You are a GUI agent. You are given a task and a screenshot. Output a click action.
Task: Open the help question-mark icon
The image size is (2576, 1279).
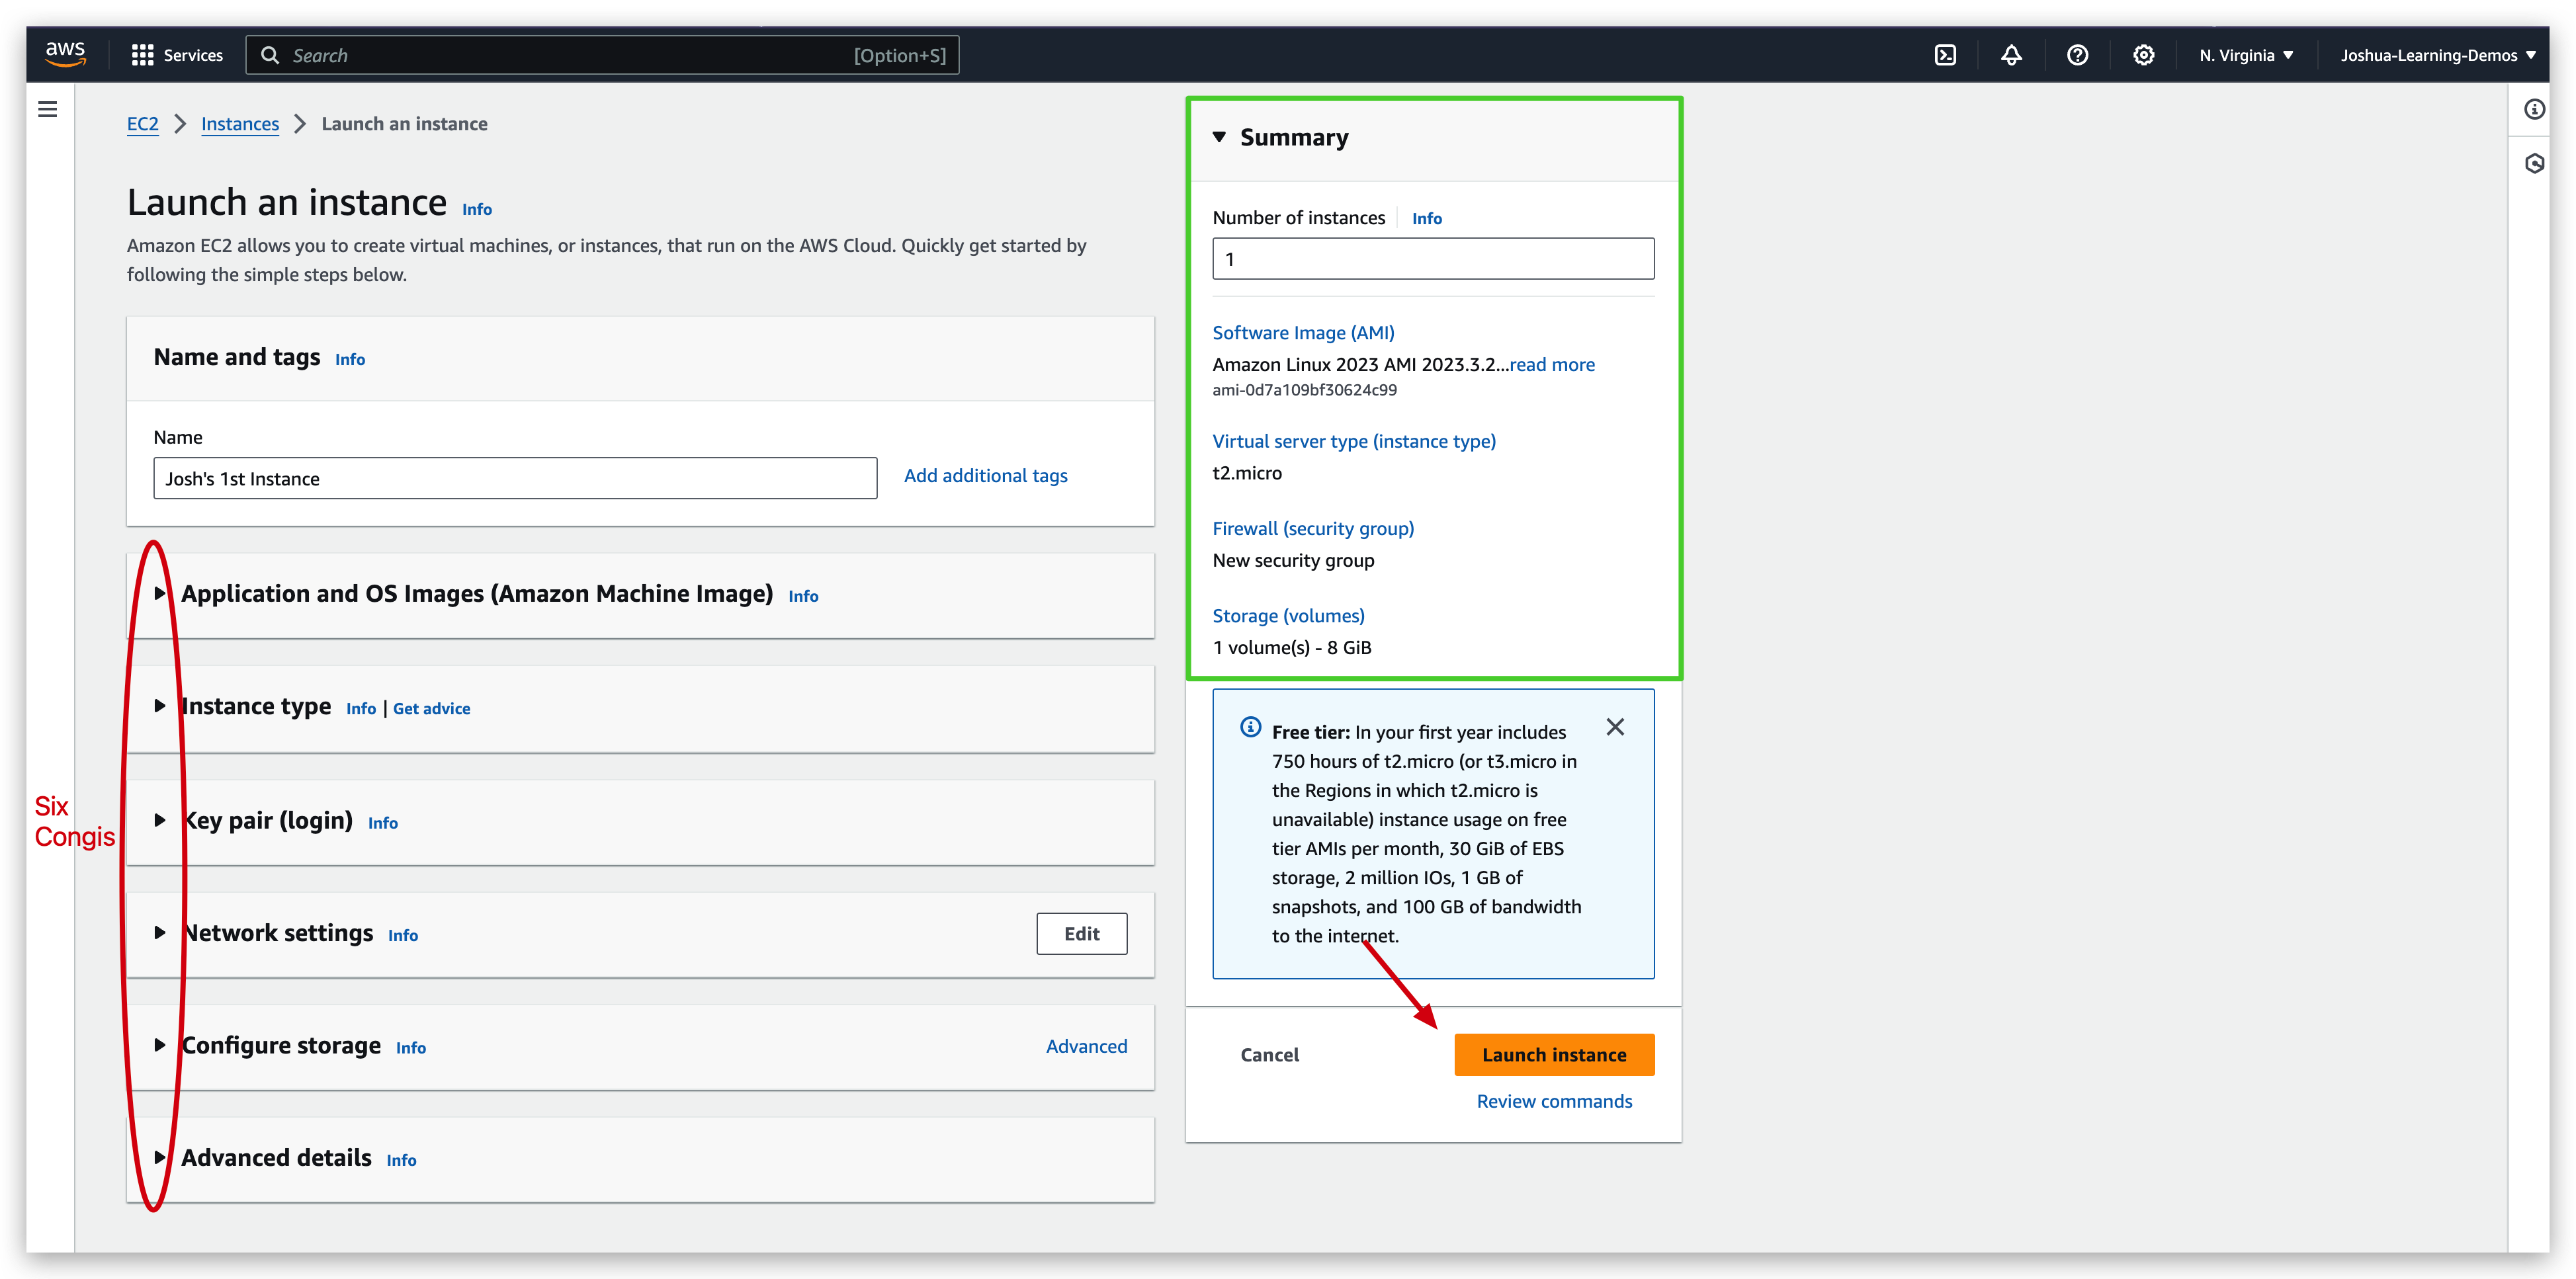(x=2077, y=55)
